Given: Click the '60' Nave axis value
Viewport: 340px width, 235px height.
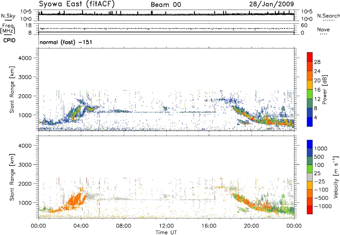Looking at the screenshot, I should point(304,25).
